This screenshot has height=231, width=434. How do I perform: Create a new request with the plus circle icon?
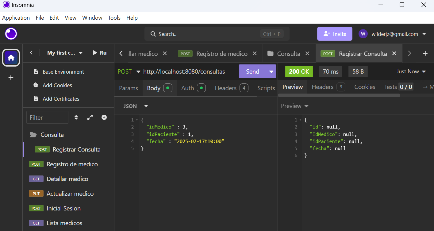[104, 117]
